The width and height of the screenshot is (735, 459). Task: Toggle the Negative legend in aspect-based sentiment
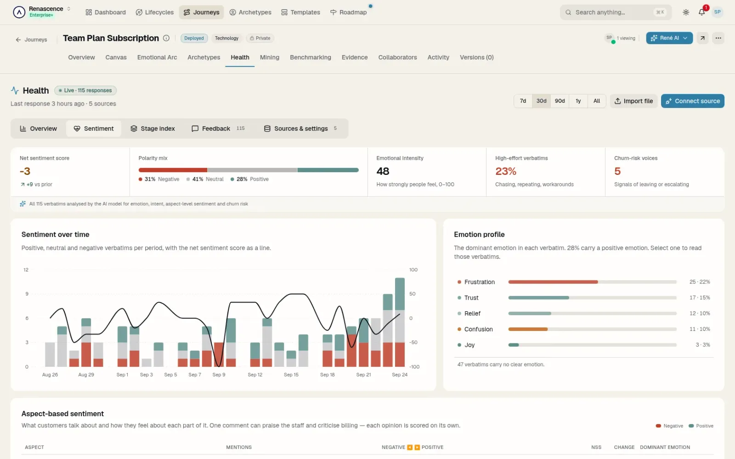[669, 426]
